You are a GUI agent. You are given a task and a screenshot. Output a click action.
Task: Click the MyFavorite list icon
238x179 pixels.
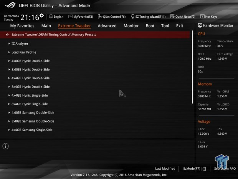click(70, 17)
